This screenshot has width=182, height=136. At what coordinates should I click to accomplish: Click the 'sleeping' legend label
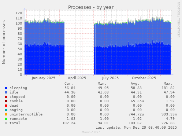pos(18,88)
